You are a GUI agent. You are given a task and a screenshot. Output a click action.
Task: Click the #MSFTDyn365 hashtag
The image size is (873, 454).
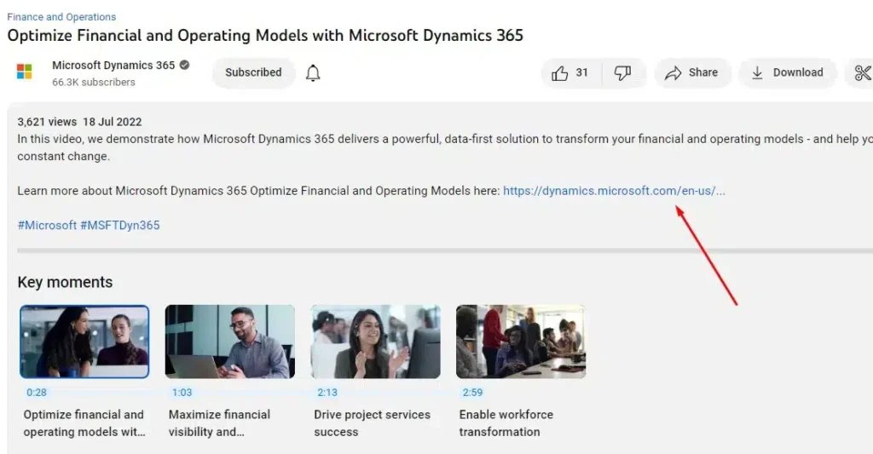click(120, 226)
